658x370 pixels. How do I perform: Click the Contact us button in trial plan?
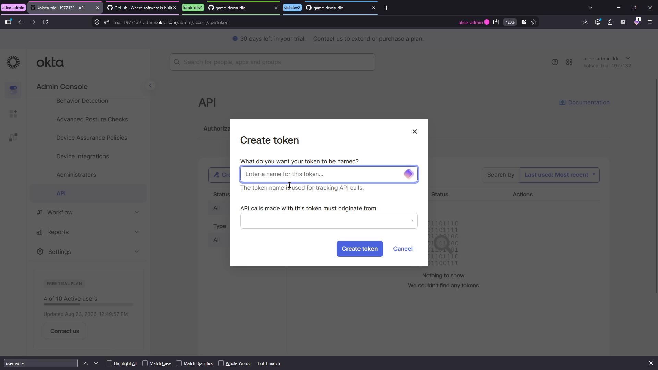coord(64,331)
